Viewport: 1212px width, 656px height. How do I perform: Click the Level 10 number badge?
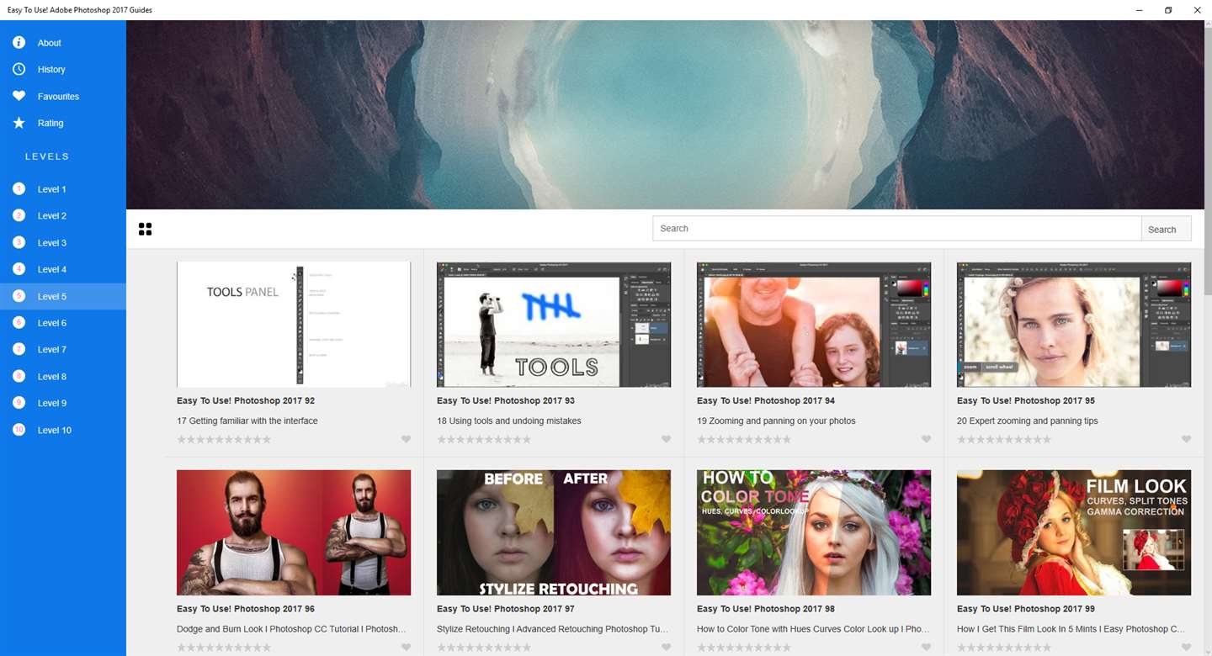point(19,430)
